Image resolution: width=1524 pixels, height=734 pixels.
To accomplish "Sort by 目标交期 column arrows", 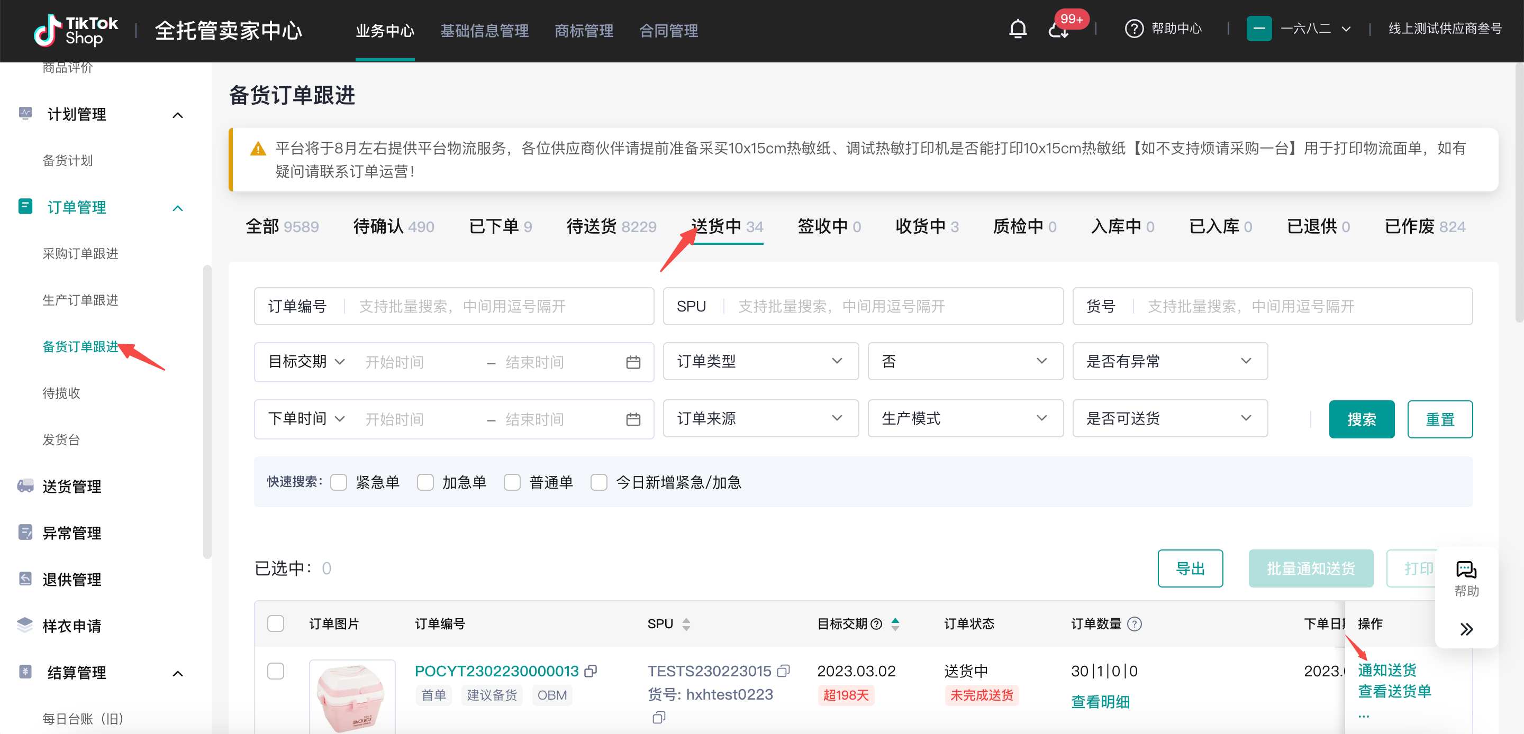I will pyautogui.click(x=895, y=624).
